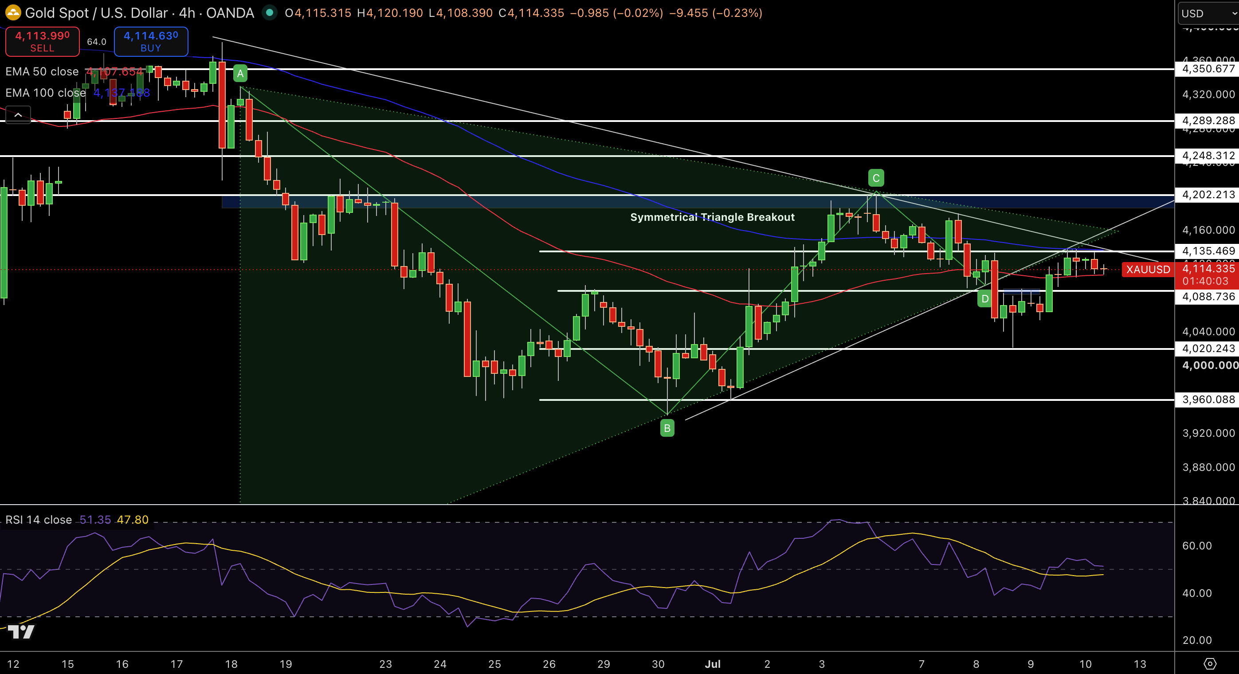Viewport: 1239px width, 674px height.
Task: Click the TradingView logo
Action: click(22, 632)
